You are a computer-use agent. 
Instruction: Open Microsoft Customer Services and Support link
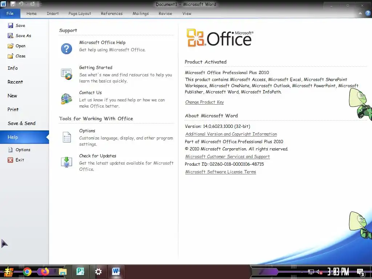pos(227,157)
